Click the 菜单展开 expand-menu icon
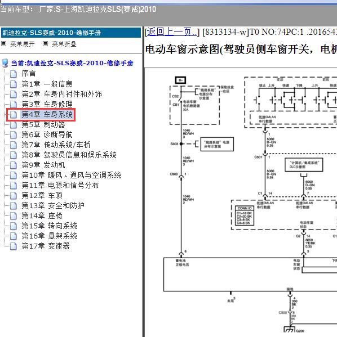 click(x=3, y=44)
